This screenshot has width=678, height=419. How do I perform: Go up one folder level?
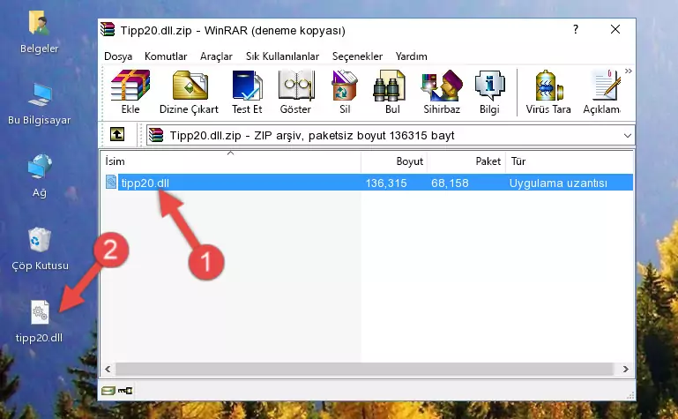coord(117,134)
